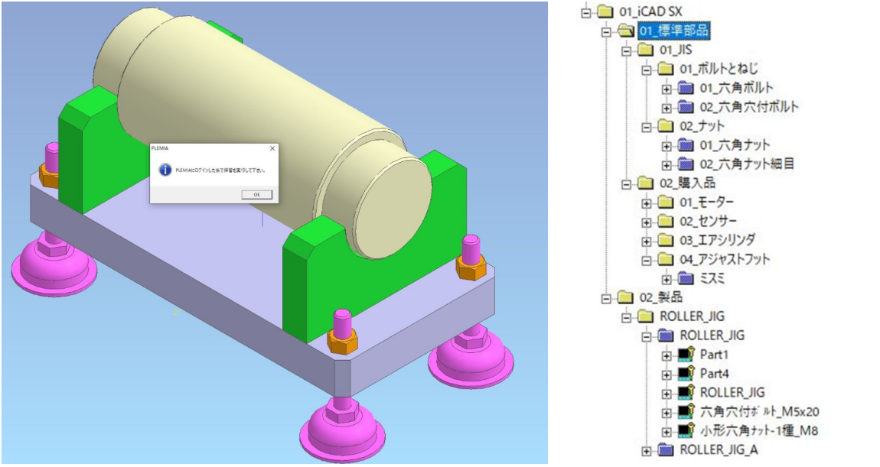Expand the 02_センサー folder

click(647, 222)
